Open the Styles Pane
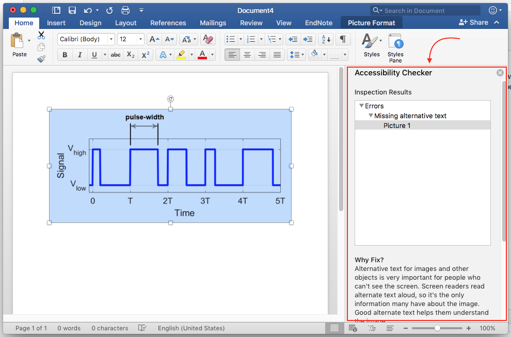 click(395, 48)
